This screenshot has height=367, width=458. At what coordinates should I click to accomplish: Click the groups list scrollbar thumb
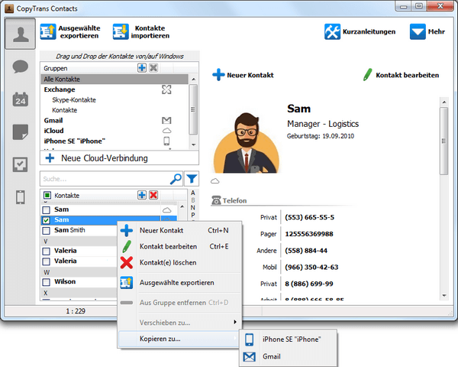(193, 109)
